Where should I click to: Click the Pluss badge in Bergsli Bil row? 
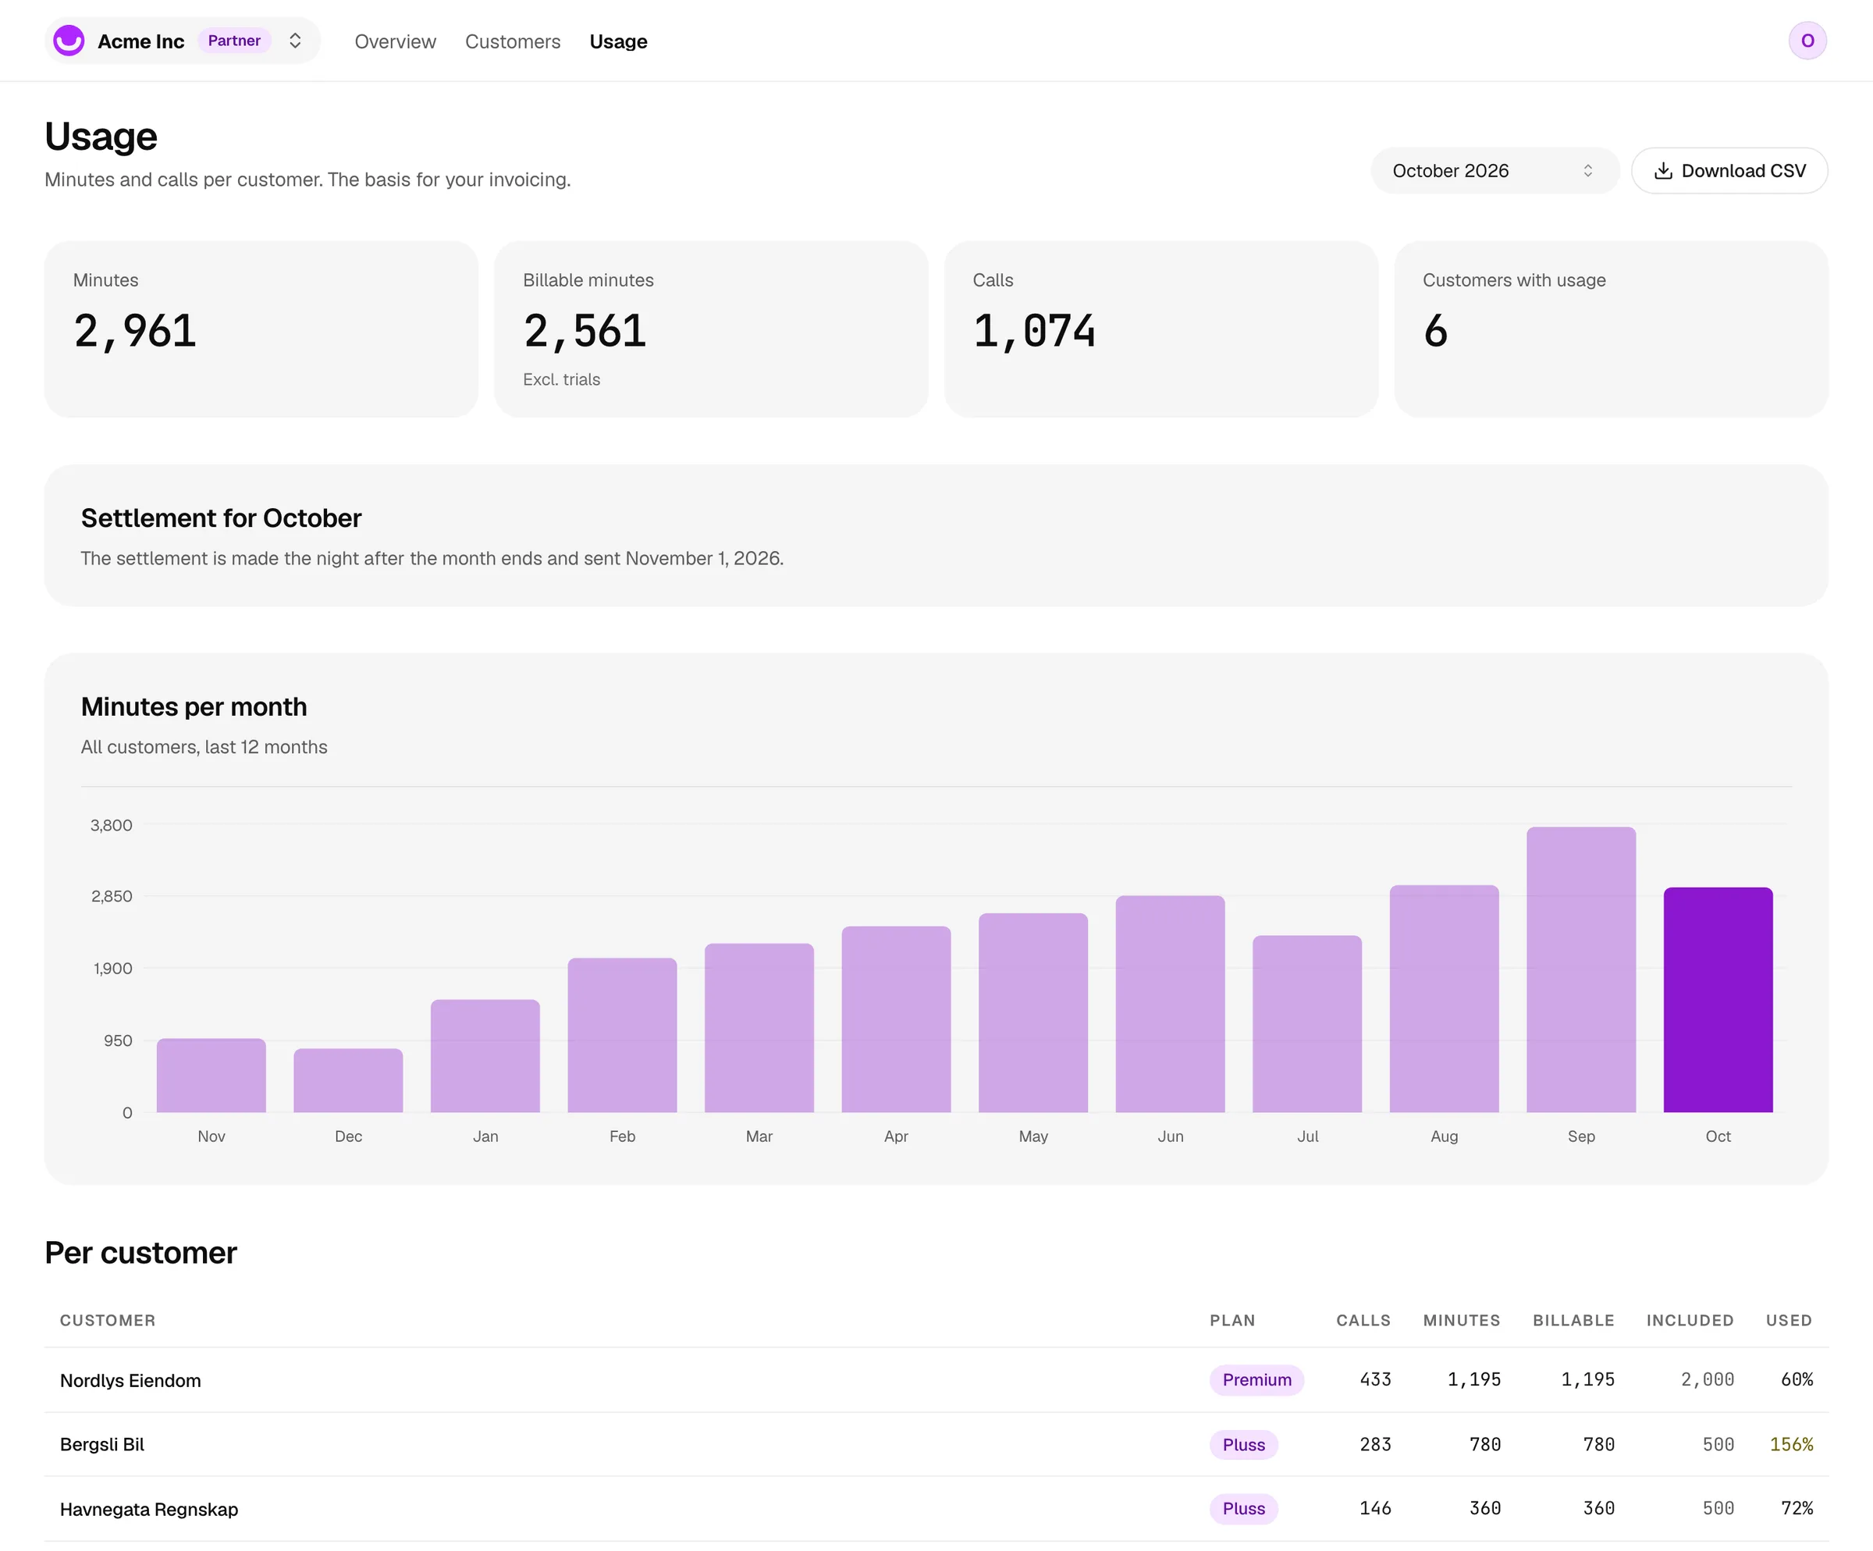pos(1243,1445)
